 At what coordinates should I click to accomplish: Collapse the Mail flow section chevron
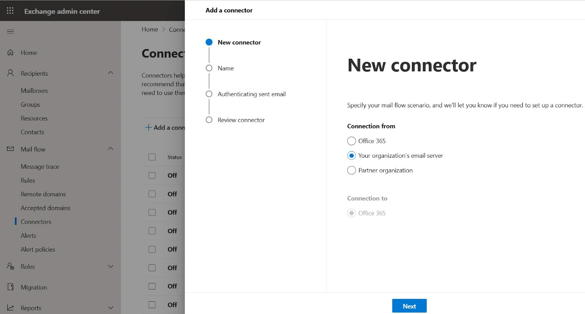coord(110,149)
